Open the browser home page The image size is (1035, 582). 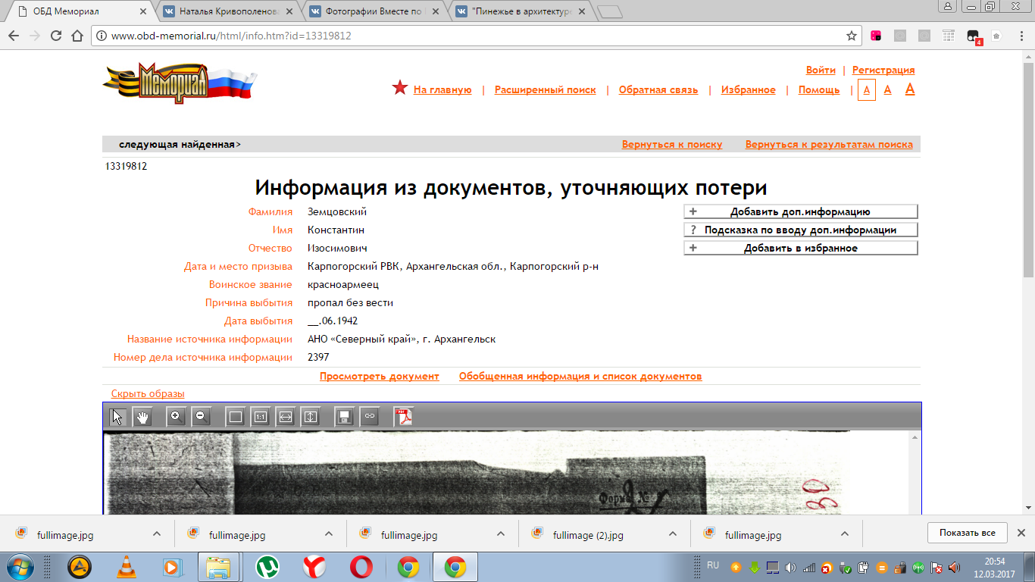coord(77,36)
